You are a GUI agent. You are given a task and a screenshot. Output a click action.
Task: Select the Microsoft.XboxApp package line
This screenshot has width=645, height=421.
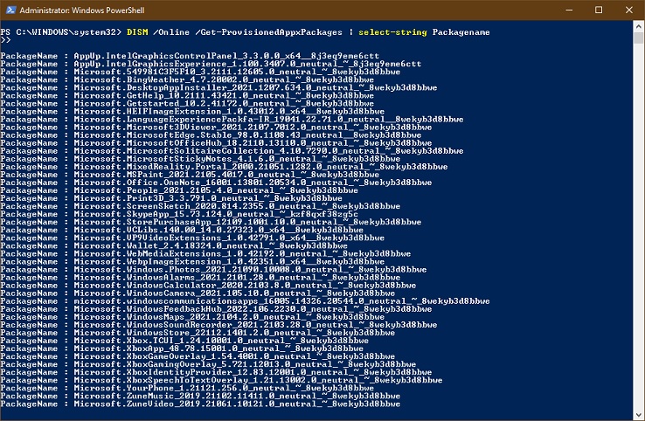click(x=182, y=349)
